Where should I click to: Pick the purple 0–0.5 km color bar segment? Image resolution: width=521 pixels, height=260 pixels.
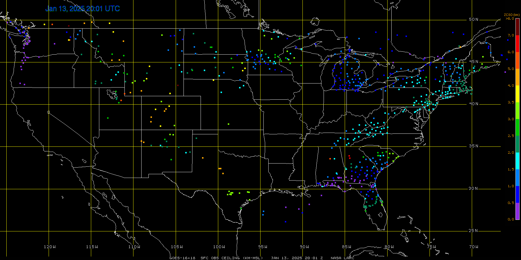pos(518,211)
